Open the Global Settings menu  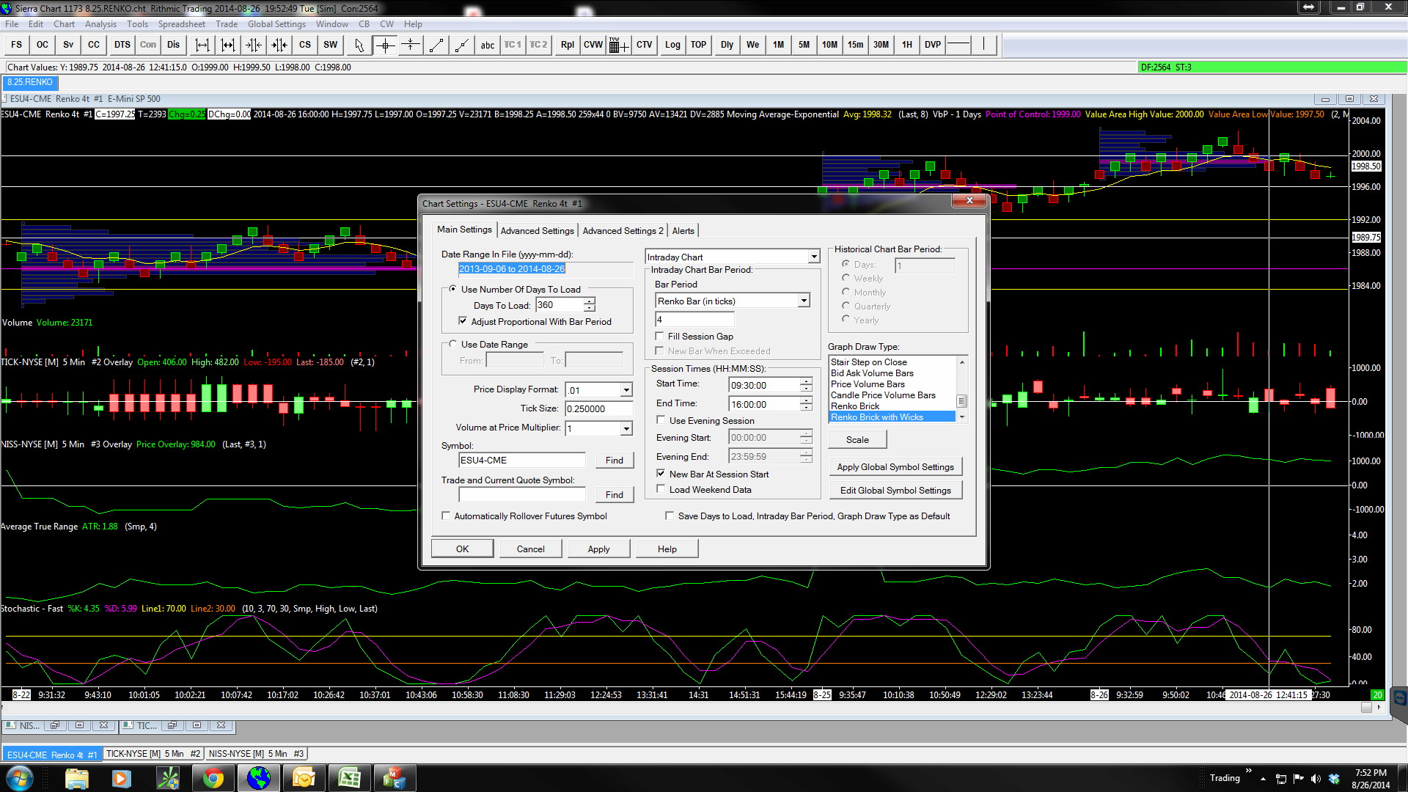(276, 24)
